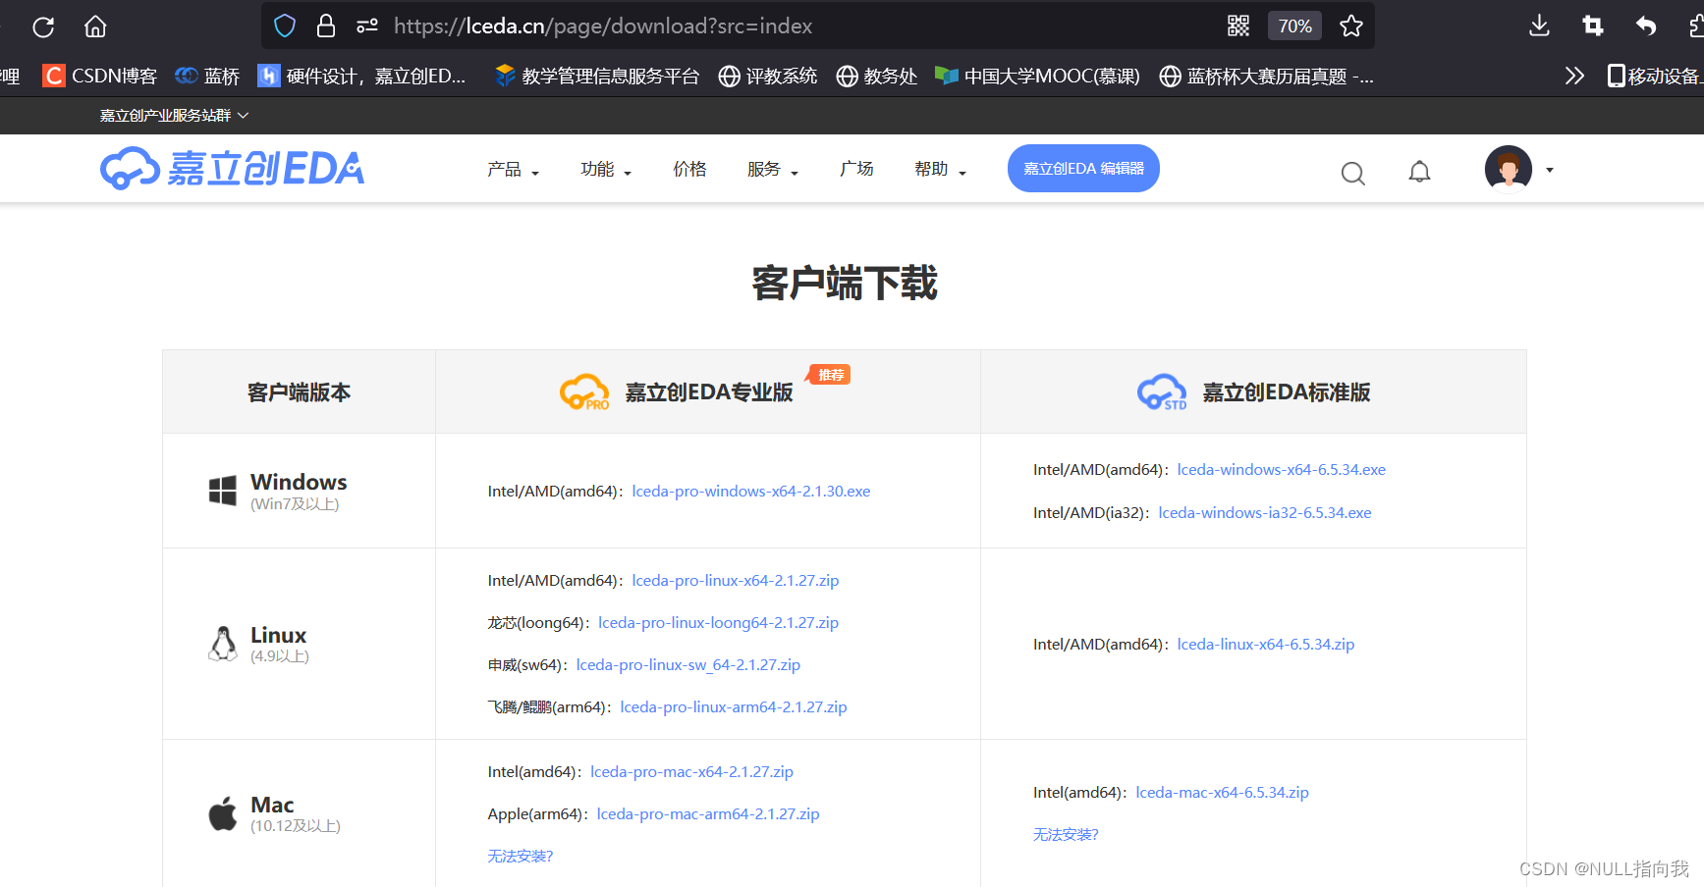Select the 客户端下载 page heading
Image resolution: width=1704 pixels, height=887 pixels.
(x=845, y=284)
